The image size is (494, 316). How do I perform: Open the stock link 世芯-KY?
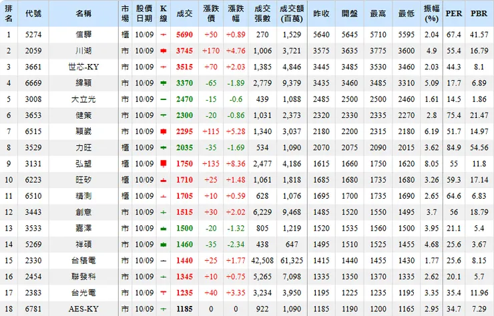tap(83, 67)
